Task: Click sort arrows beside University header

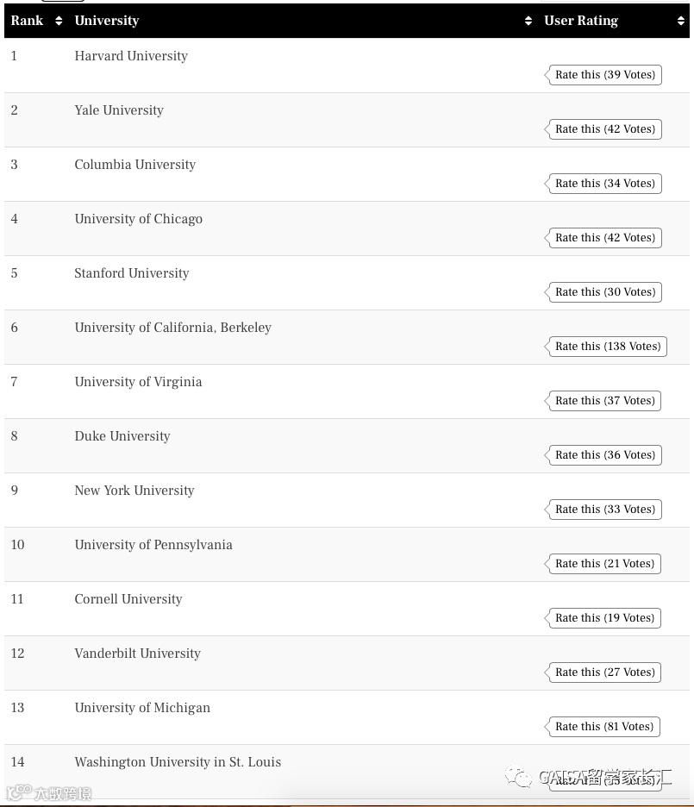Action: [528, 21]
